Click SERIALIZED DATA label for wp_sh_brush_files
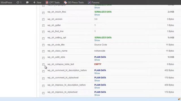This screenshot has height=101, width=181. [103, 12]
